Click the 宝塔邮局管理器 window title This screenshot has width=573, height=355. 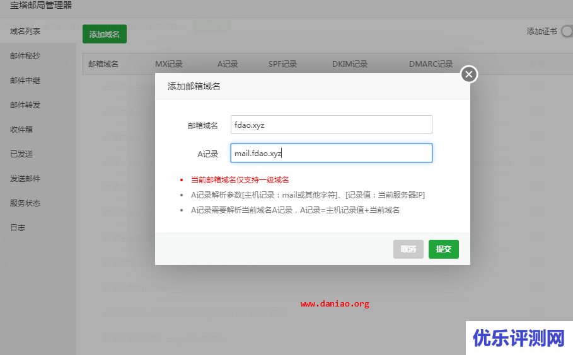click(41, 5)
